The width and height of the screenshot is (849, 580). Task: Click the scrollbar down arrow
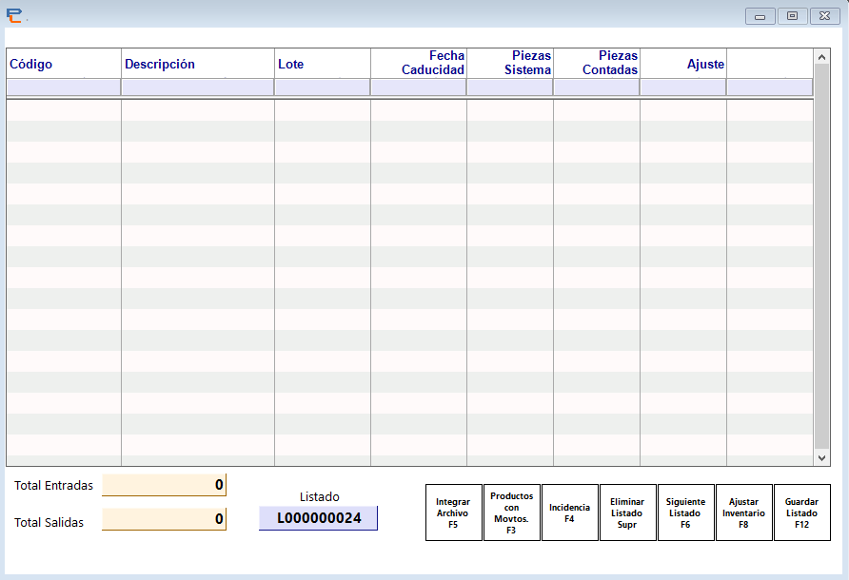click(821, 457)
